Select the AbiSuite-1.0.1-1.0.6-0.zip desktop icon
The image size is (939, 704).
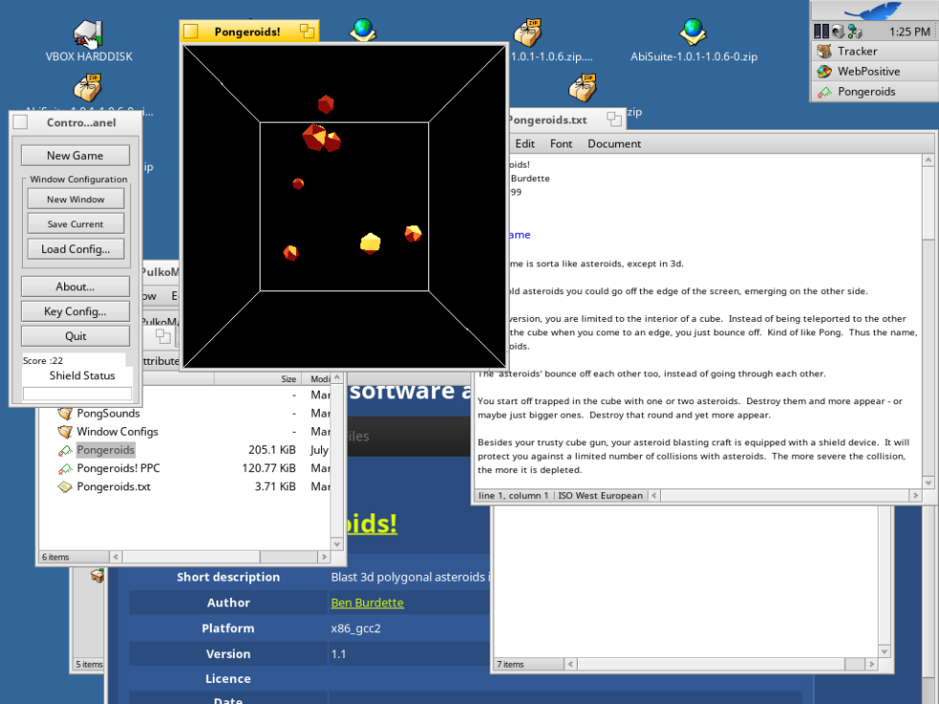(x=693, y=34)
